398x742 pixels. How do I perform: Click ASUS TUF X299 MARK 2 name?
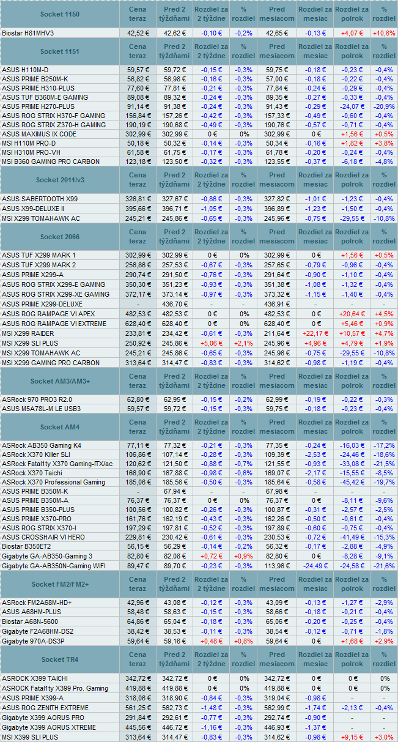(39, 264)
